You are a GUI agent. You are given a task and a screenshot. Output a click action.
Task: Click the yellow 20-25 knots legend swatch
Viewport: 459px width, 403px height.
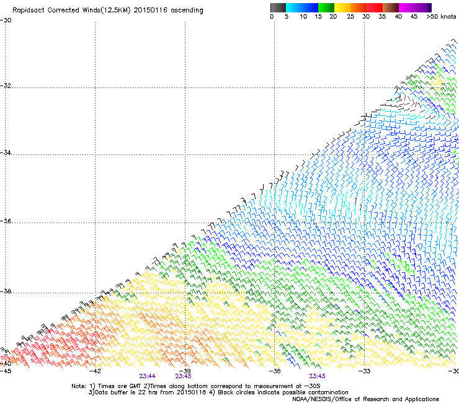click(x=342, y=7)
